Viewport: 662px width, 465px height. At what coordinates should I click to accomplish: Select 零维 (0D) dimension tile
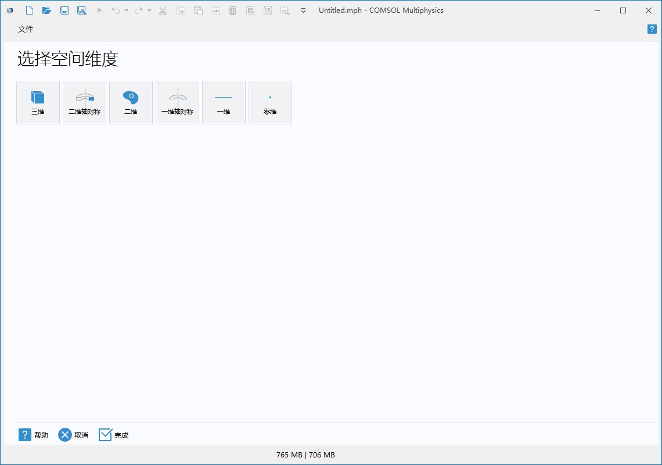270,102
